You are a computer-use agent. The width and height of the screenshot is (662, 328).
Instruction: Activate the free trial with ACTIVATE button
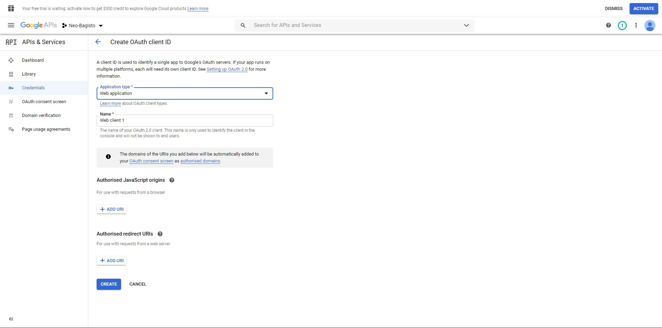(x=643, y=9)
